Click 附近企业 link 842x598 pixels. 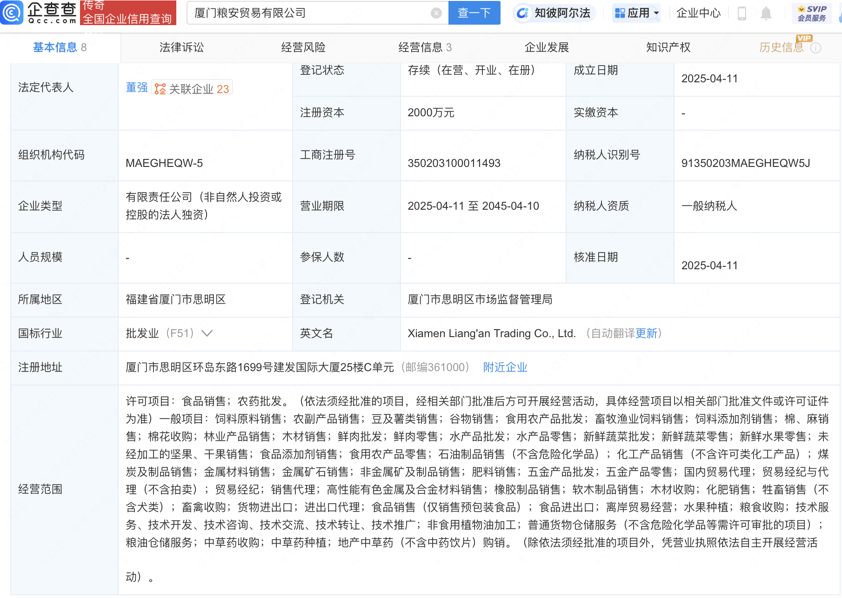point(505,367)
